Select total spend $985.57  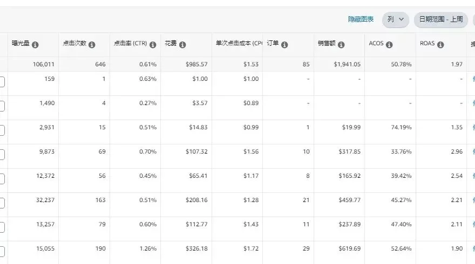(196, 64)
